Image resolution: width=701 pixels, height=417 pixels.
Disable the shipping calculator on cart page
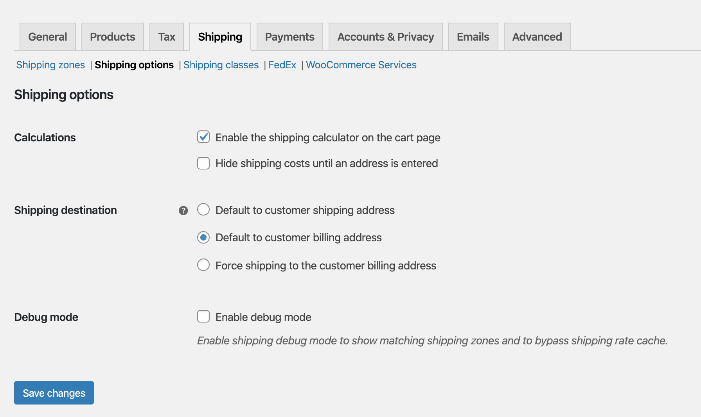[203, 137]
